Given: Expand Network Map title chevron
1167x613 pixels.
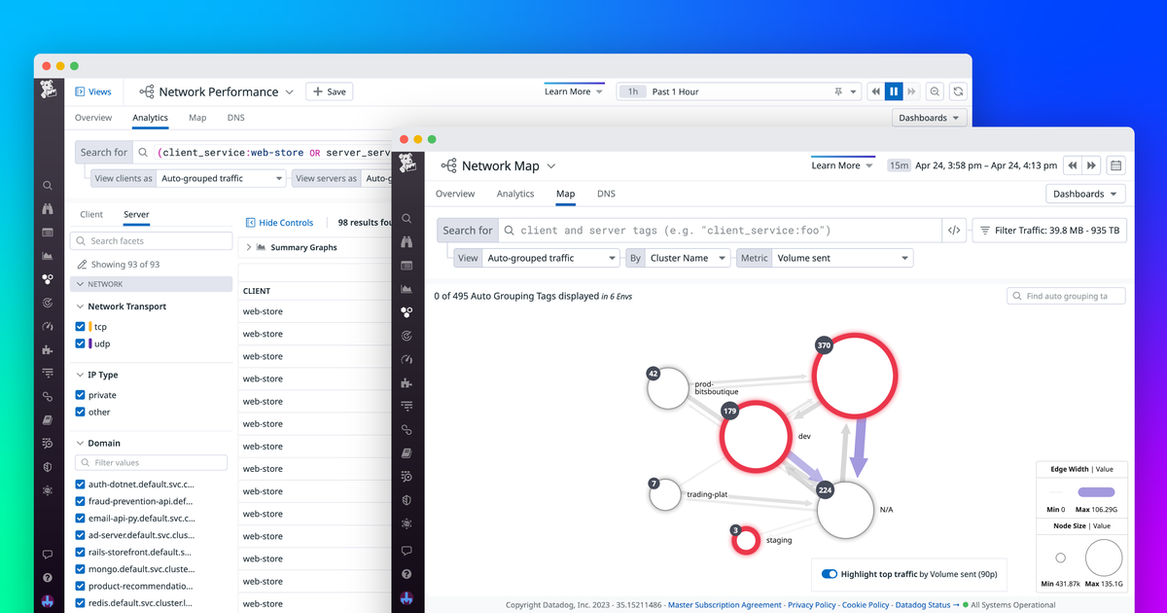Looking at the screenshot, I should (x=551, y=165).
